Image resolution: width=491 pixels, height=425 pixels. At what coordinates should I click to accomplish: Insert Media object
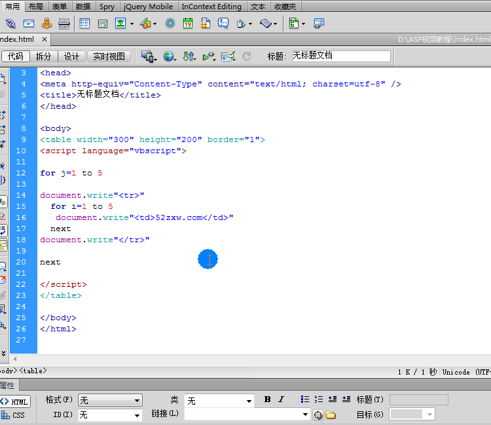click(145, 24)
